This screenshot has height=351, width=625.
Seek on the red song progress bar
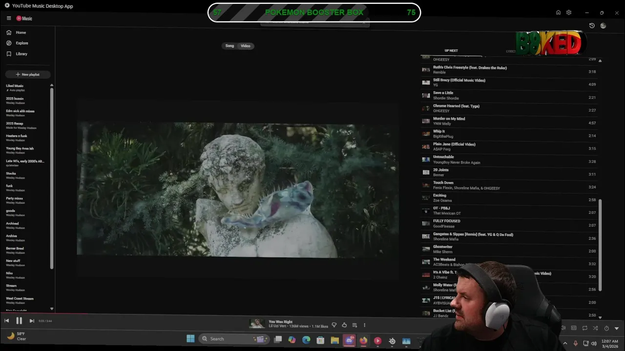point(44,314)
